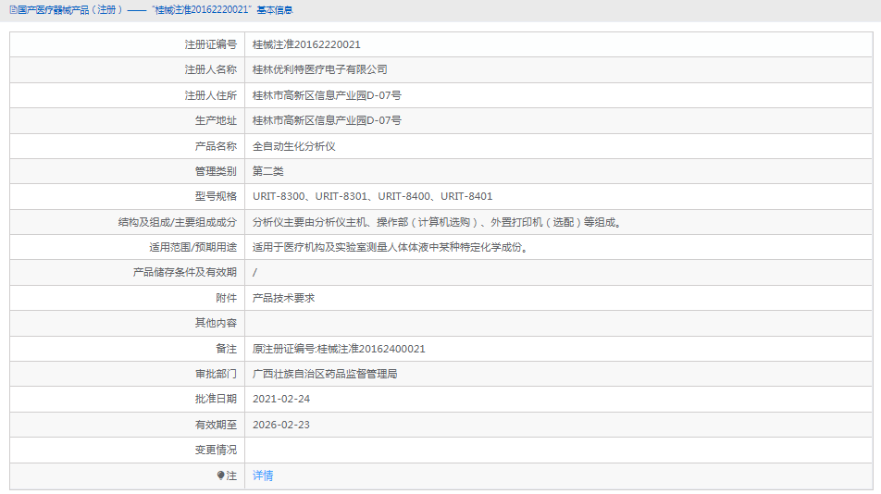Click structure description starting 分析仪主要由分析仪主机
This screenshot has height=494, width=881.
tap(437, 222)
